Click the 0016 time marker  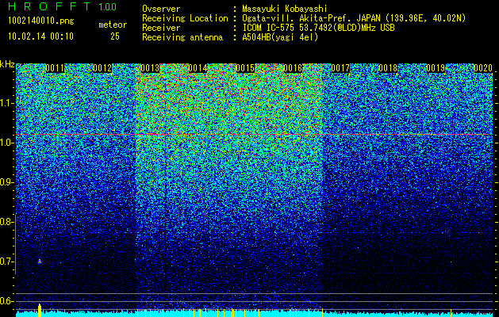pyautogui.click(x=293, y=68)
